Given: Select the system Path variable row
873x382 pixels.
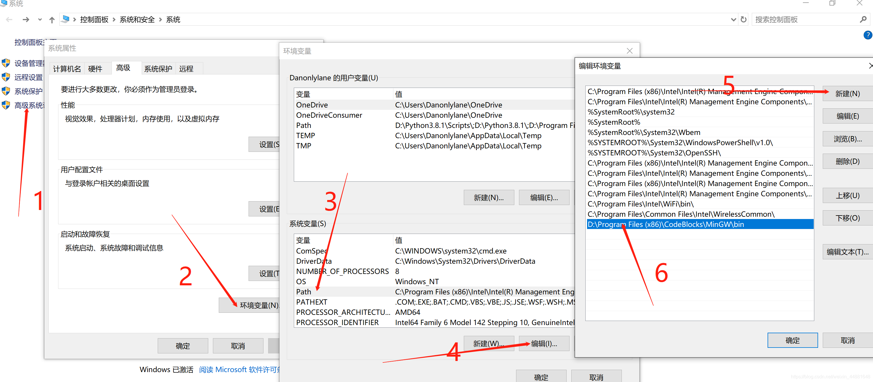Looking at the screenshot, I should (x=435, y=291).
